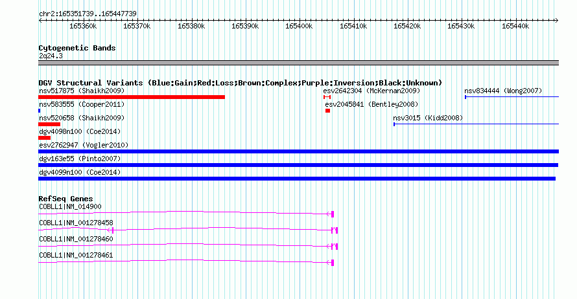The image size is (577, 299).
Task: Click the DGV Structural Variants track title
Action: 241,83
